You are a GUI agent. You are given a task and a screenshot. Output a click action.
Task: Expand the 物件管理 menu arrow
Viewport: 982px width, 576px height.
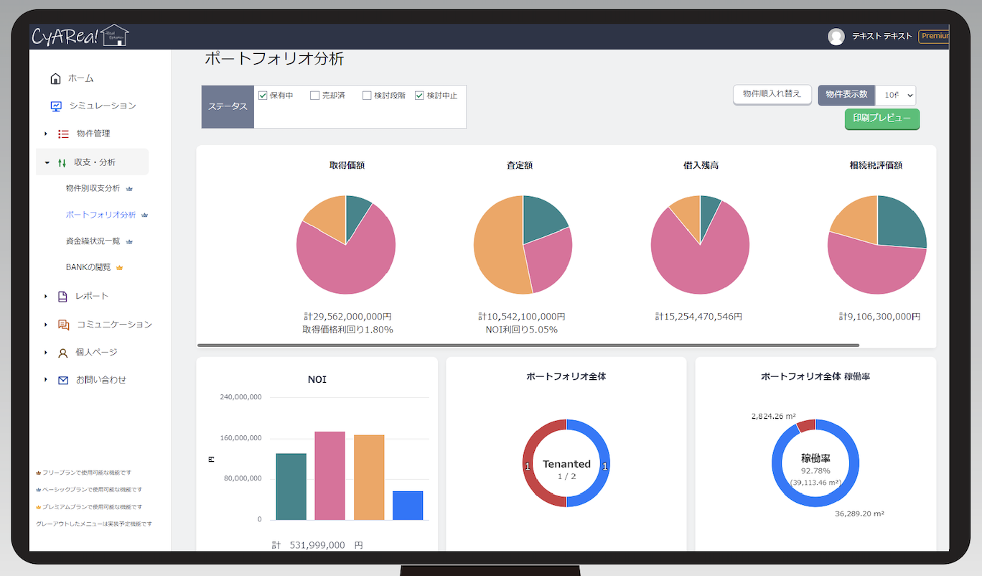pos(46,134)
